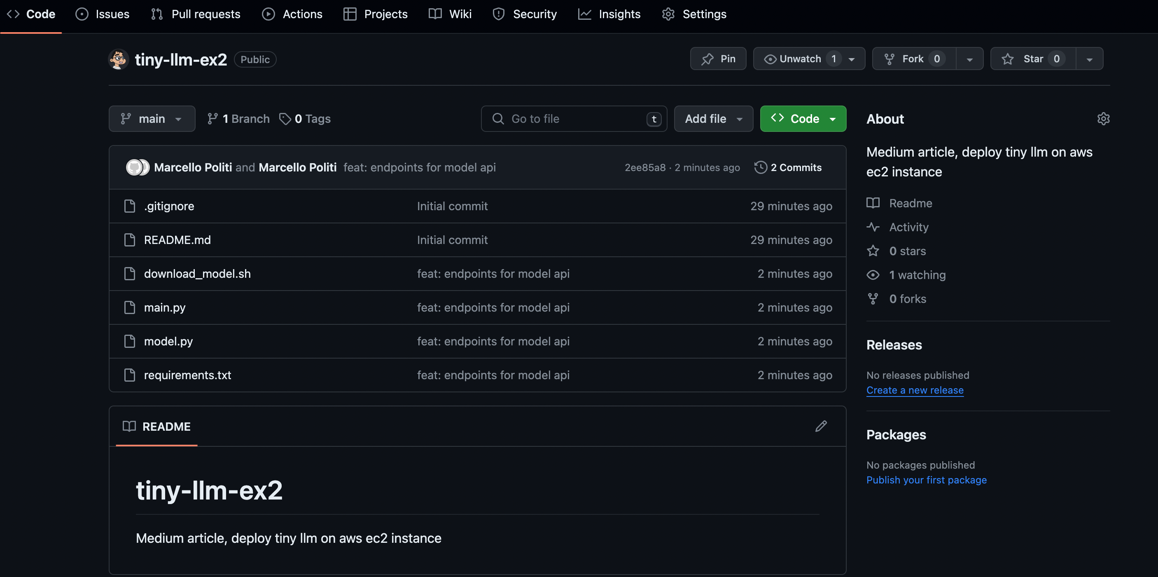Edit README with the pencil icon
The width and height of the screenshot is (1158, 577).
coord(821,426)
